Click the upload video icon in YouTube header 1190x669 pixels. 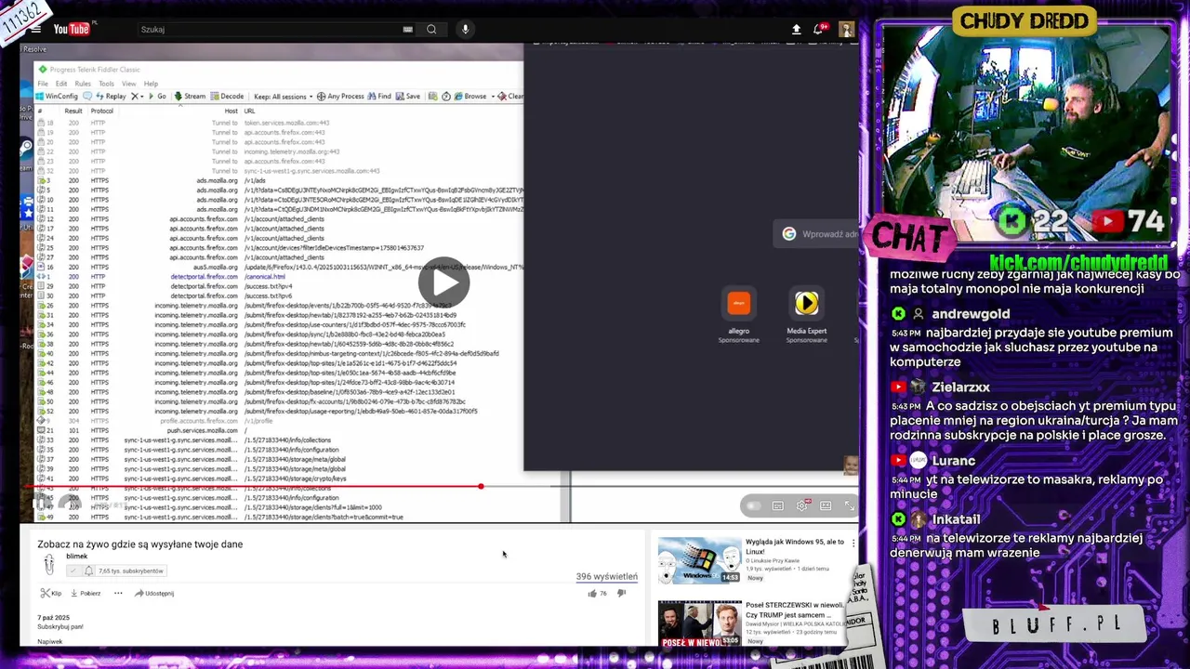797,30
